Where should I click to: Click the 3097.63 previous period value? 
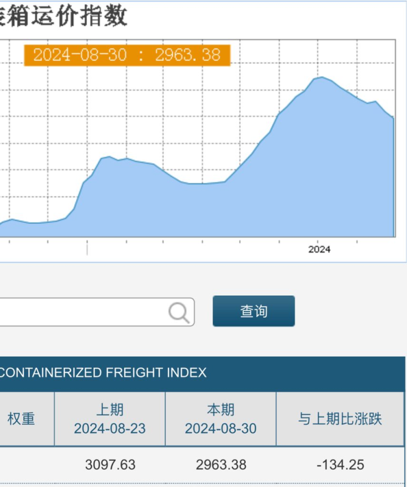(110, 465)
